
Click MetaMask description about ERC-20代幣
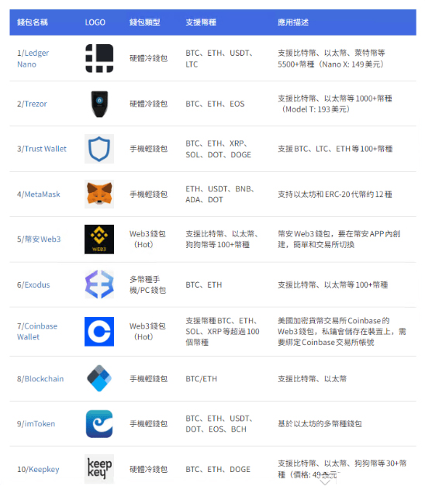tap(335, 195)
